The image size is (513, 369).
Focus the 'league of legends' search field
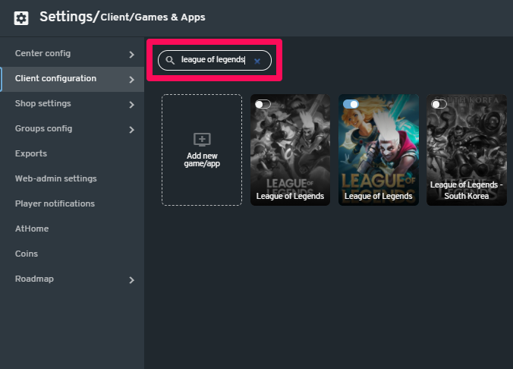tap(215, 60)
